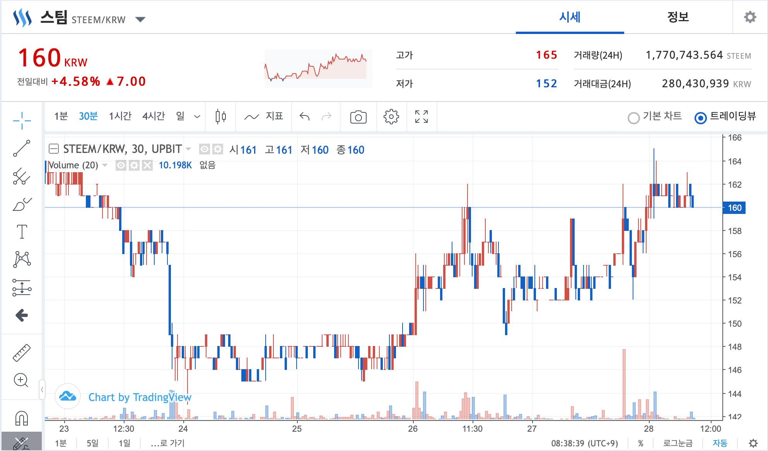Click the Steem coin logo
768x451 pixels.
click(22, 18)
